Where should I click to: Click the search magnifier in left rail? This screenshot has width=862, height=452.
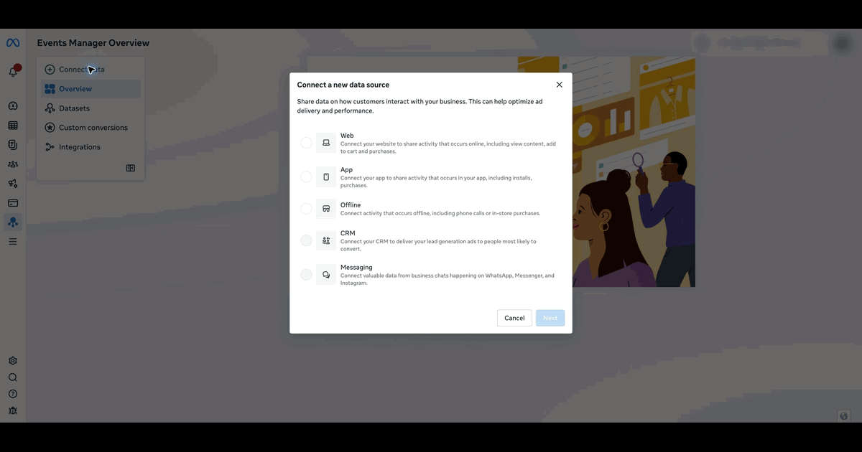(x=13, y=377)
